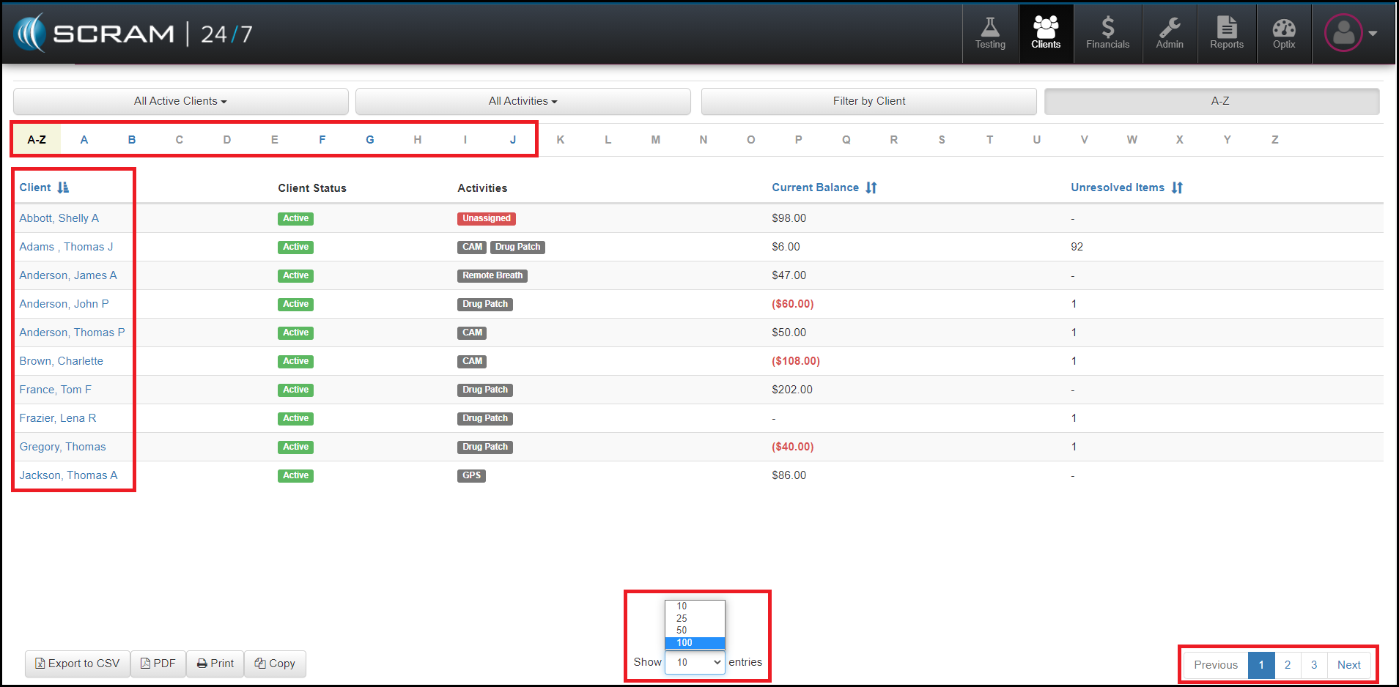
Task: Expand the All Active Clients dropdown
Action: [x=180, y=101]
